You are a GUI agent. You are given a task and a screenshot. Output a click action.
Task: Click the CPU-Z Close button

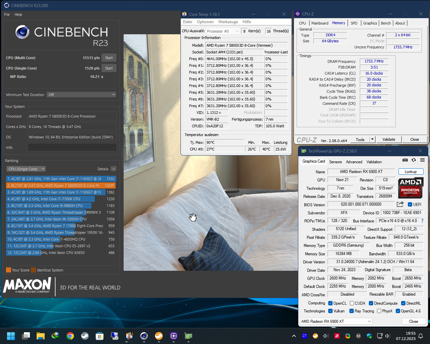pyautogui.click(x=415, y=139)
